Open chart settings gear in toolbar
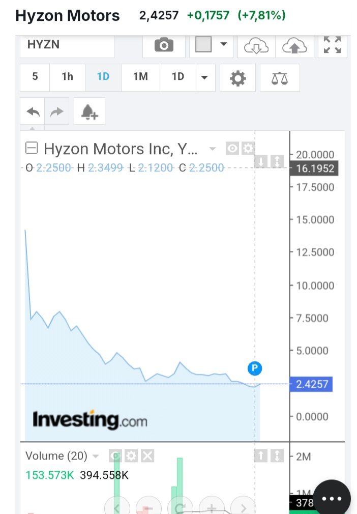This screenshot has height=514, width=357. tap(237, 78)
